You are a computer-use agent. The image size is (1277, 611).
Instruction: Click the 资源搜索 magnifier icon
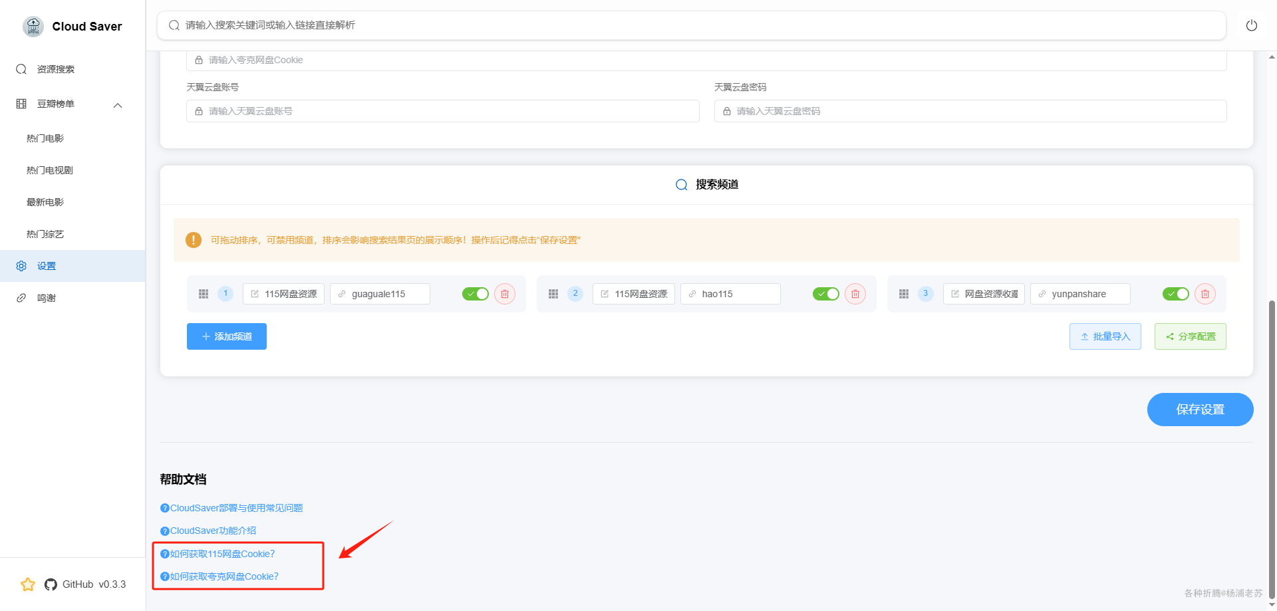coord(21,69)
